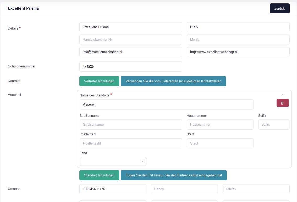Edit the info@excellentwebshop.nl email field
Screen dimensions: 297x202
click(131, 52)
